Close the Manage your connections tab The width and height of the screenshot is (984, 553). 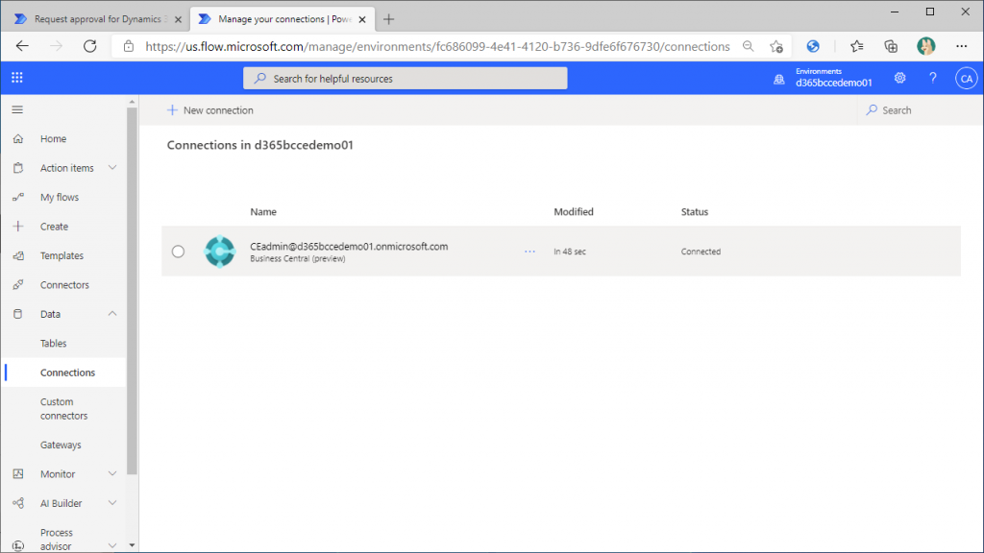(362, 19)
